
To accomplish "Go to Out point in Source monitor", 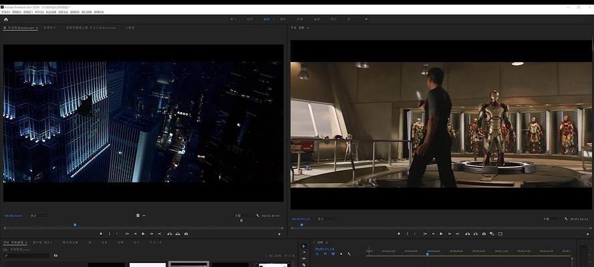I will 160,234.
